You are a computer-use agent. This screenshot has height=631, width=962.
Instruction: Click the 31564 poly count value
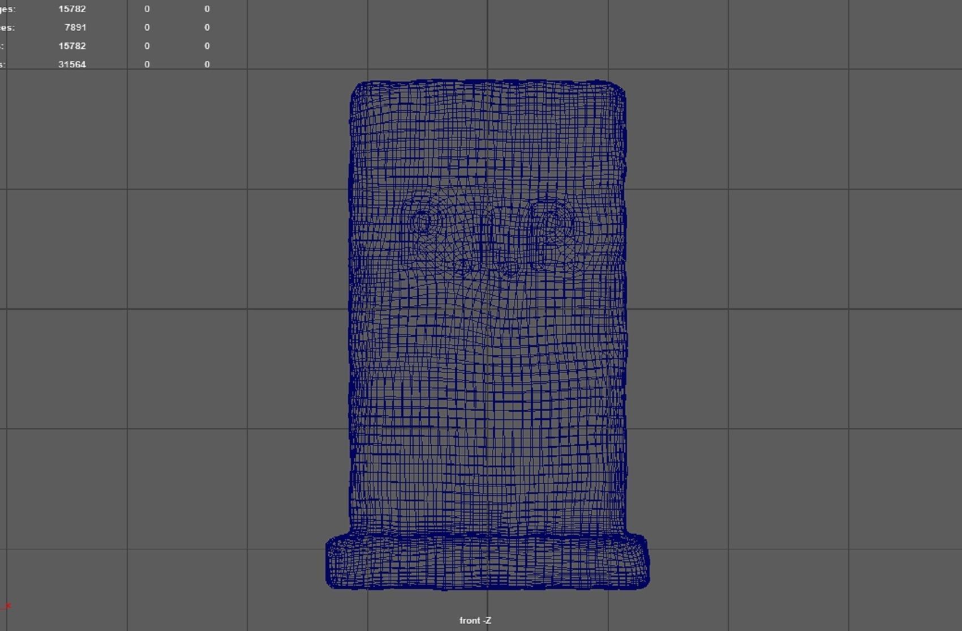(x=72, y=65)
